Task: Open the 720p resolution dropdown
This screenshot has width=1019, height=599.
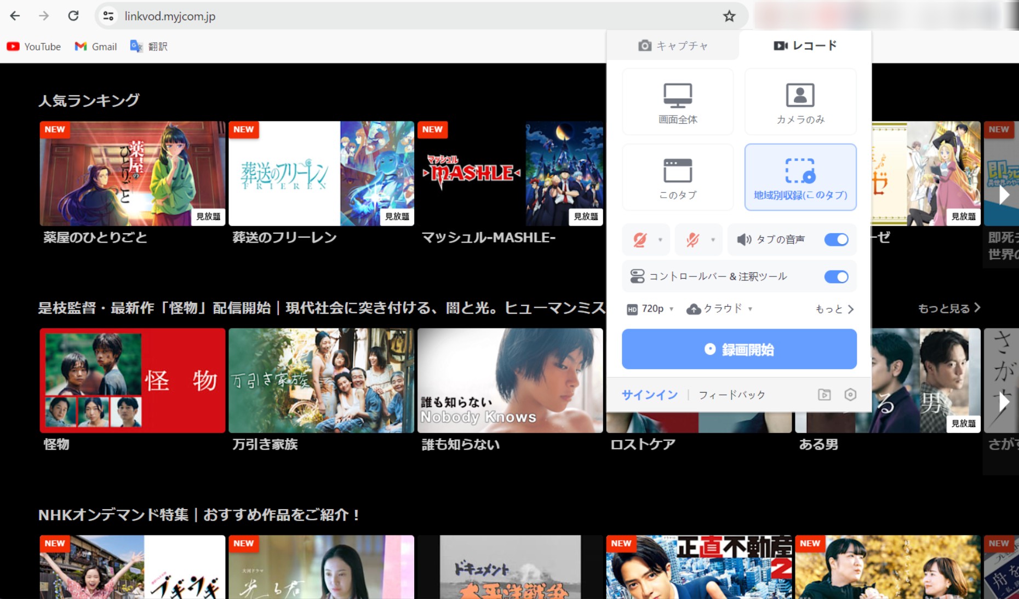Action: coord(650,309)
